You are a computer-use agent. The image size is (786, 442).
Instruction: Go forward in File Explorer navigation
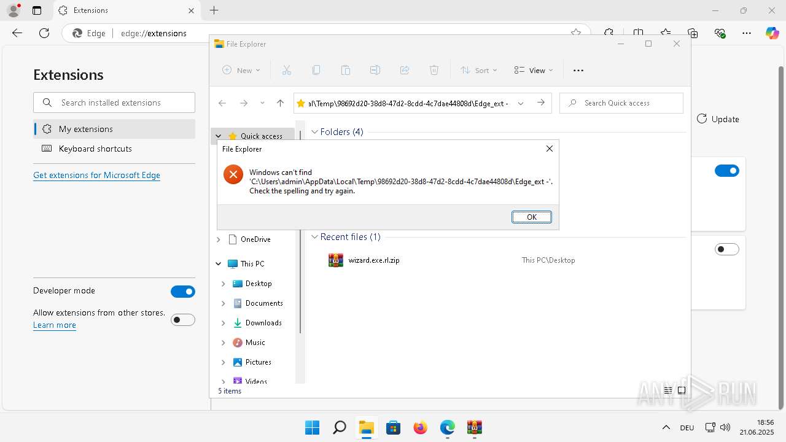tap(244, 103)
